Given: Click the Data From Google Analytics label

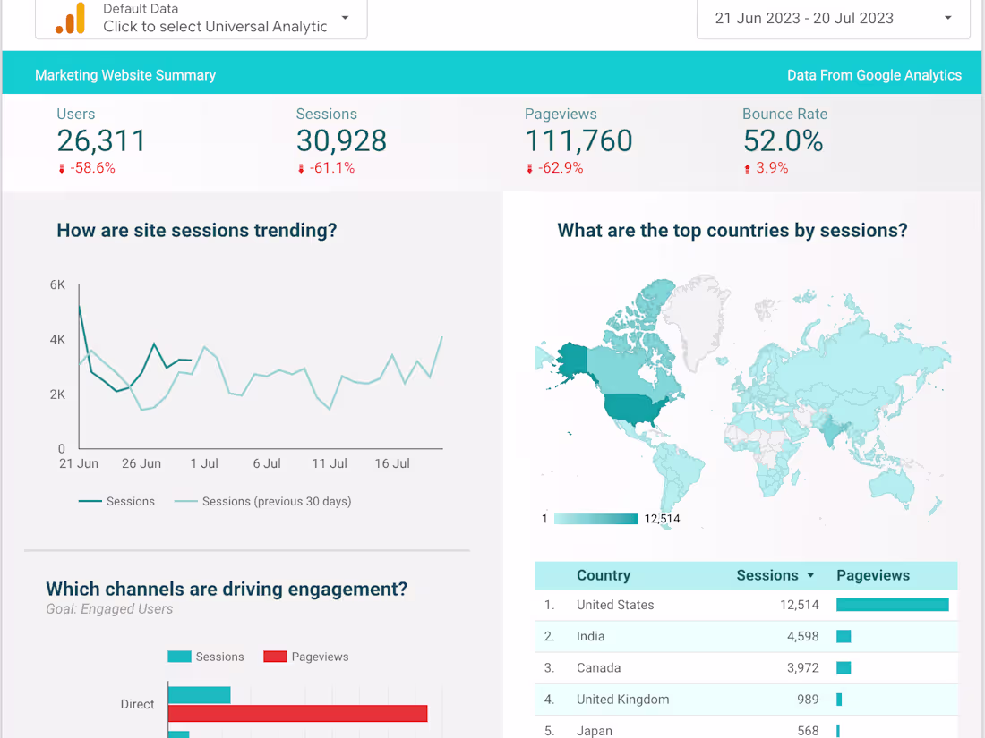Looking at the screenshot, I should [875, 75].
